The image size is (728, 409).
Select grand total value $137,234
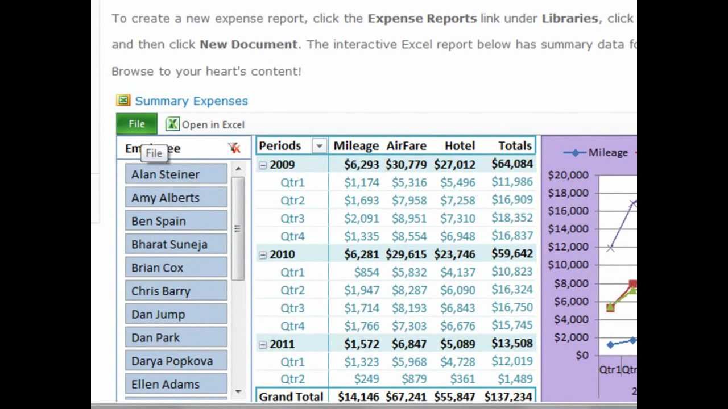tap(508, 397)
